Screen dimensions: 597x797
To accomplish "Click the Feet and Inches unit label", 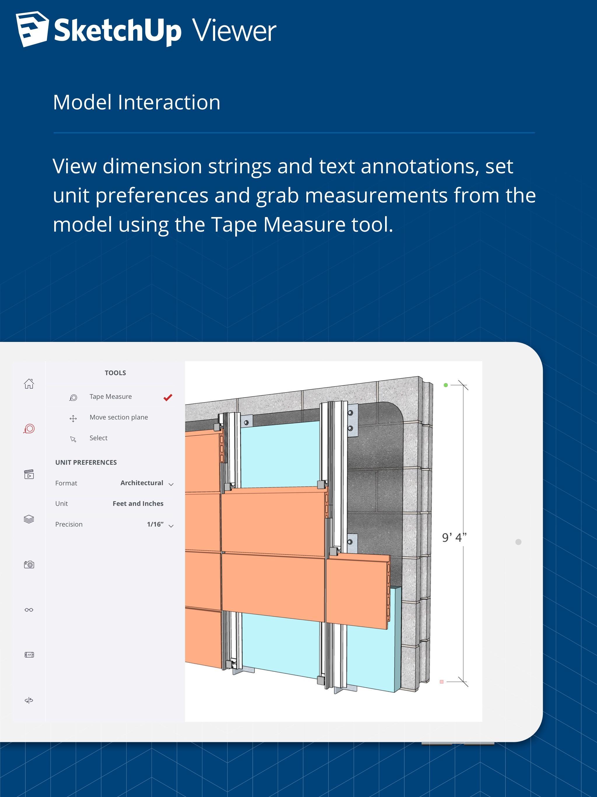I will 139,503.
